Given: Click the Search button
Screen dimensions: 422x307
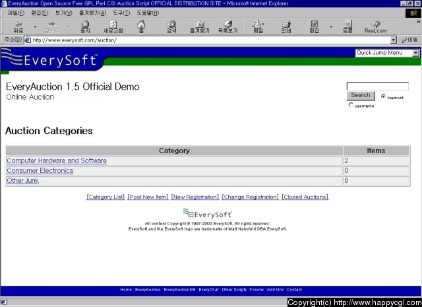Looking at the screenshot, I should [x=361, y=96].
